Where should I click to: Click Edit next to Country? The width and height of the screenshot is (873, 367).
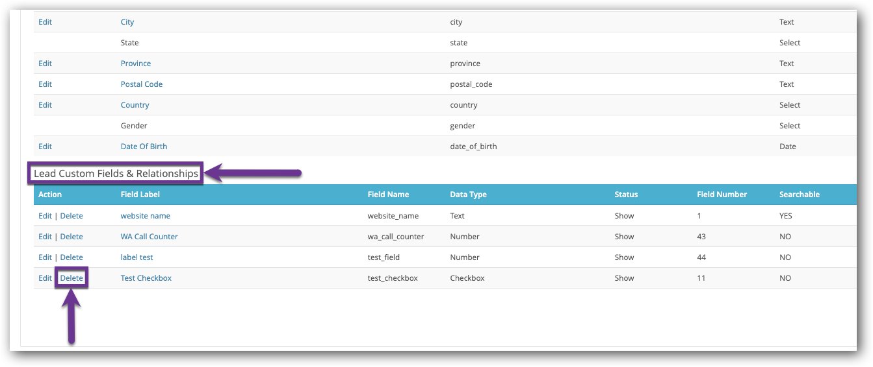tap(45, 105)
